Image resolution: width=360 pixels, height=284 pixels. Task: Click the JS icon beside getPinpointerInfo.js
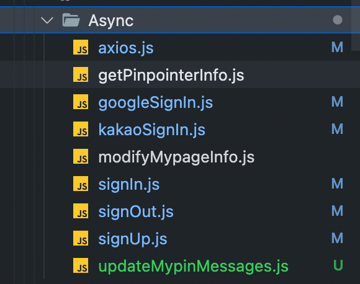point(81,74)
